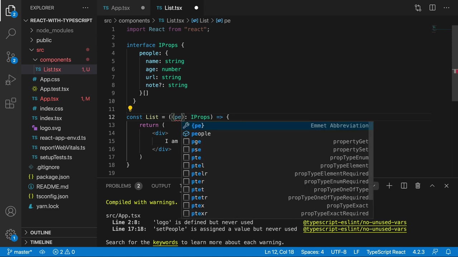Expand the node_modules folder

[x=59, y=30]
